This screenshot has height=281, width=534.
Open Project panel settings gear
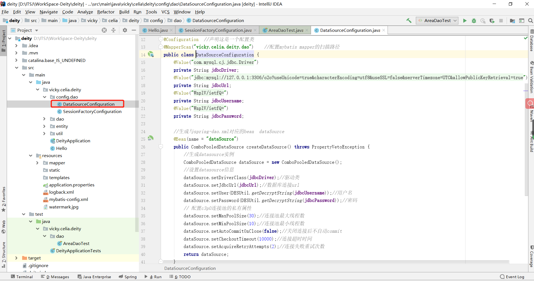(125, 30)
